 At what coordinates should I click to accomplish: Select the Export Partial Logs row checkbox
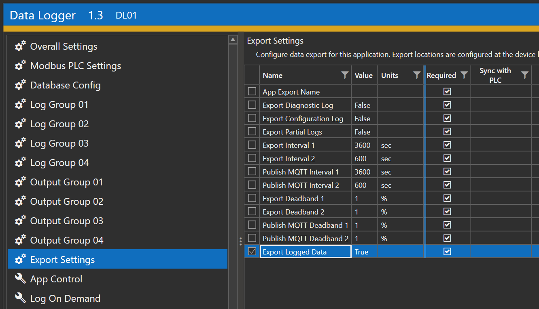pos(252,132)
